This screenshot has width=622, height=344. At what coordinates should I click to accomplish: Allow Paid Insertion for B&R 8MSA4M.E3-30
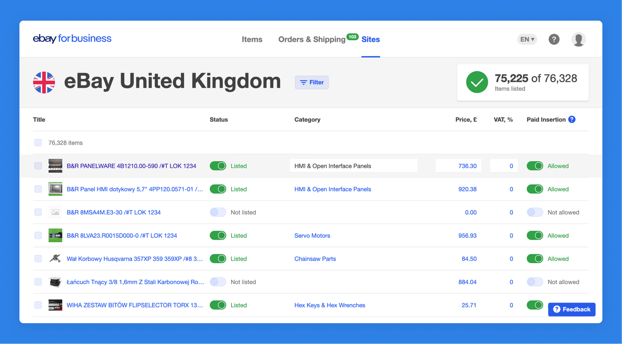tap(535, 212)
